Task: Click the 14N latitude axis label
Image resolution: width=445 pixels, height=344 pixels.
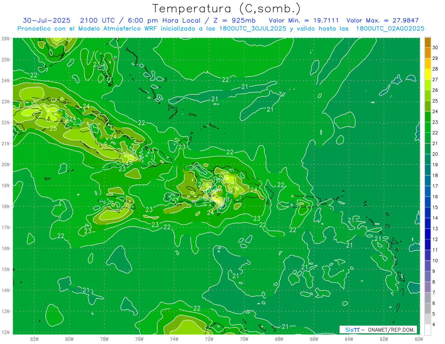Action: click(x=5, y=290)
